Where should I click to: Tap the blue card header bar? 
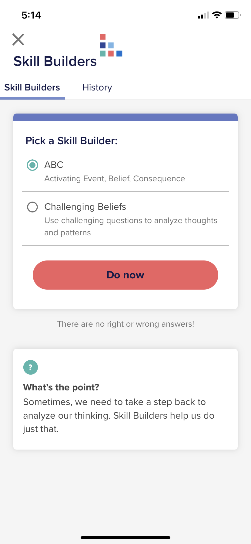[125, 117]
